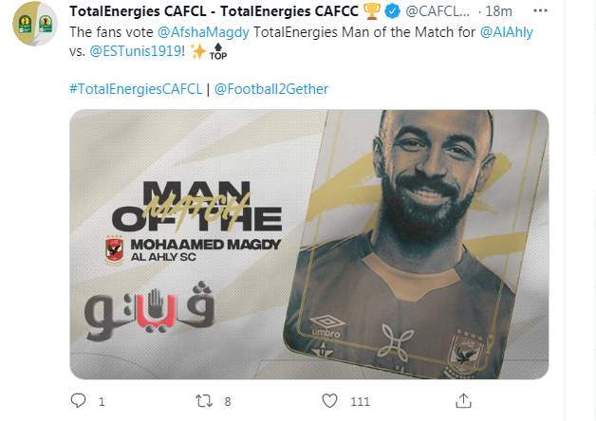
Task: Open the share tweet icon
Action: (463, 401)
